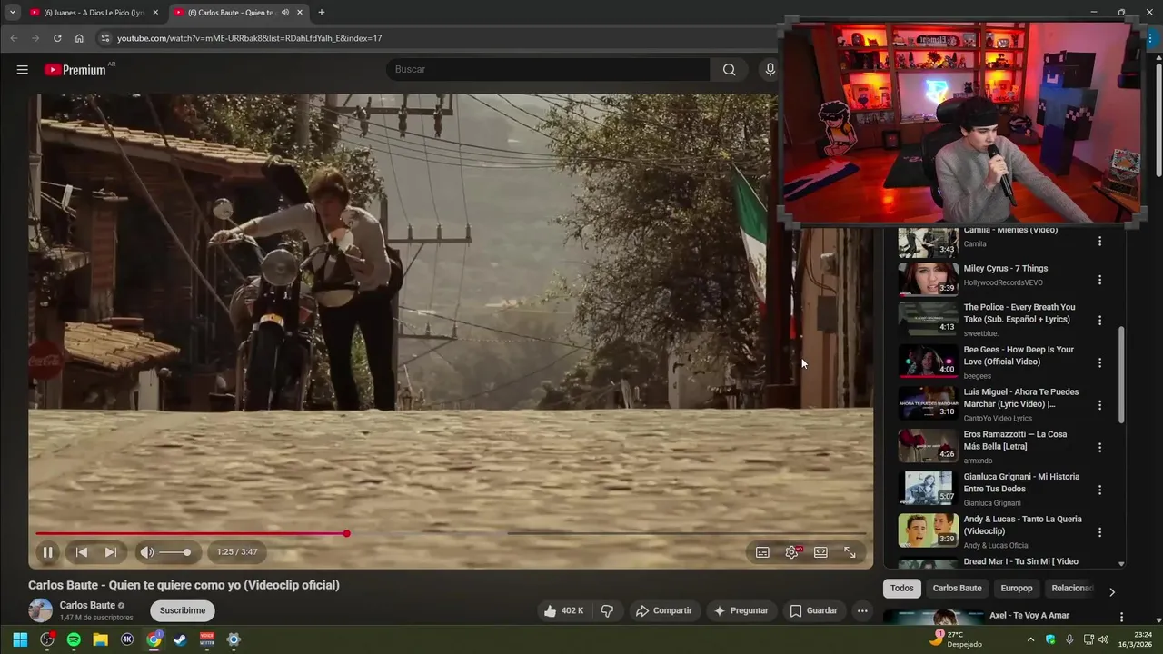Open the Windows Start menu
1163x654 pixels.
pyautogui.click(x=20, y=639)
